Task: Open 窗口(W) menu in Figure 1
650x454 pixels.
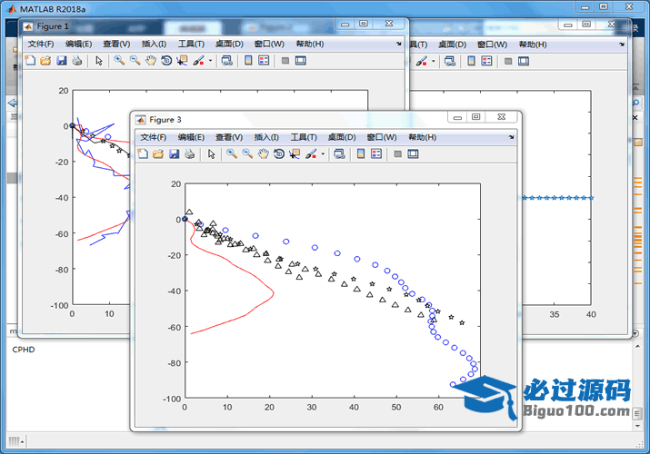Action: coord(269,44)
